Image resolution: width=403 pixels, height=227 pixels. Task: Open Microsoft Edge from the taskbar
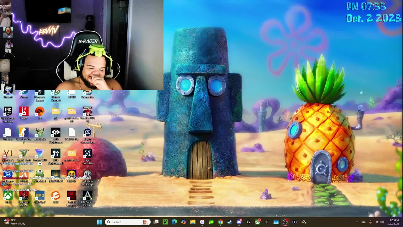[x=174, y=222]
